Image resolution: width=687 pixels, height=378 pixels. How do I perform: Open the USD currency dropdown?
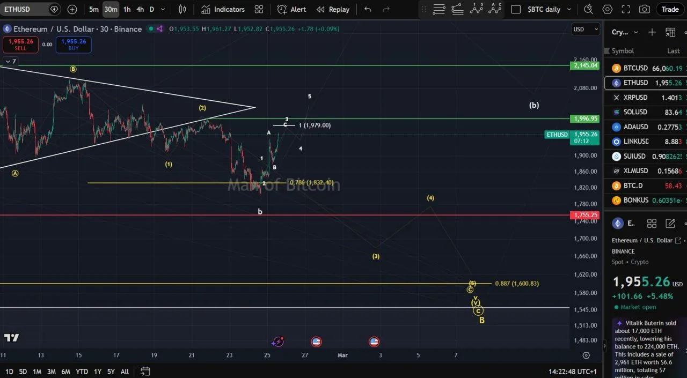pos(585,29)
